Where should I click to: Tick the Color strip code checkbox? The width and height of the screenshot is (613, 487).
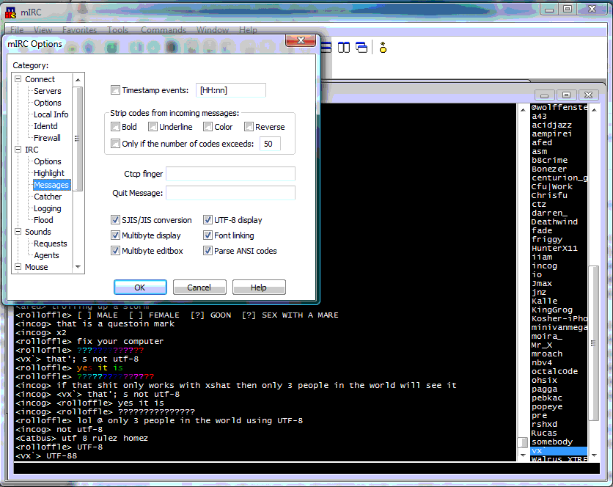208,127
